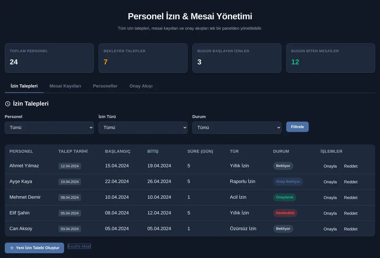Click the Filtrele button
380x258 pixels.
tap(297, 127)
